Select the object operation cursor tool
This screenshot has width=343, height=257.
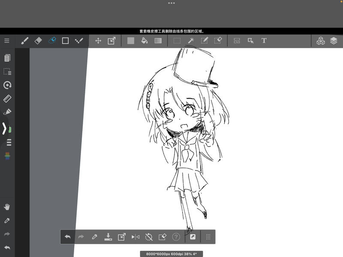250,41
